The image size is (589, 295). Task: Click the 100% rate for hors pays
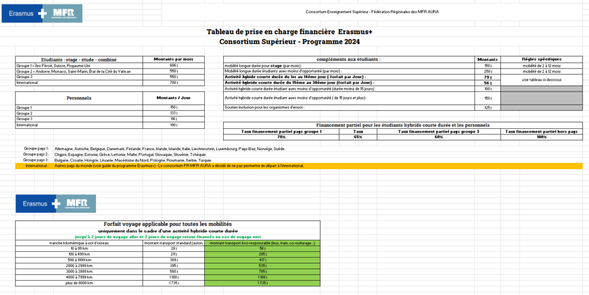pos(542,137)
